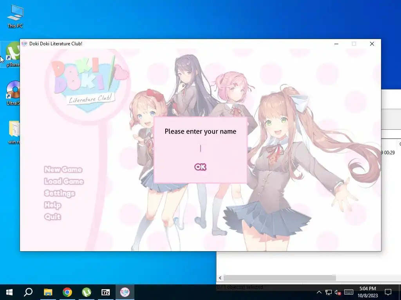Switch to 7-Zip in the taskbar
The width and height of the screenshot is (401, 300).
tap(106, 292)
